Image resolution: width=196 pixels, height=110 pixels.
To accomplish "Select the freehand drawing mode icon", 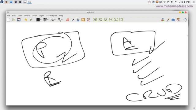I will (x=59, y=20).
